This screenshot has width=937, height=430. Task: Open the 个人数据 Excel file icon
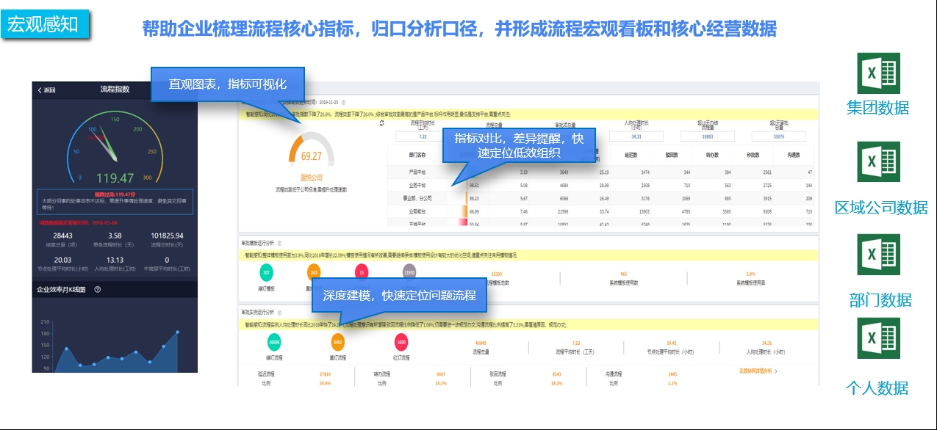[x=878, y=338]
